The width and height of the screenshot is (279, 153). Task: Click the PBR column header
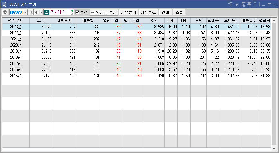pyautogui.click(x=184, y=21)
